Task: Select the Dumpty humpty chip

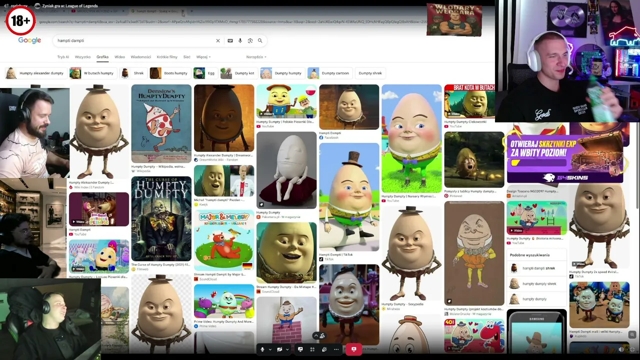Action: 281,73
